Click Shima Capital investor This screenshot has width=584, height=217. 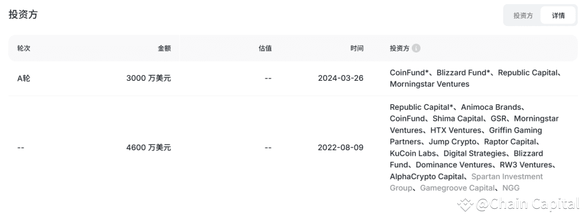pos(458,119)
